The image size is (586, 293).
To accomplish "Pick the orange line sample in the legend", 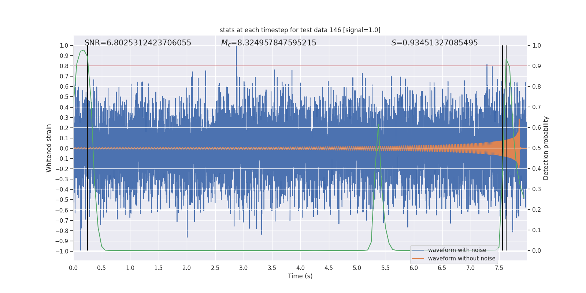I will point(418,259).
